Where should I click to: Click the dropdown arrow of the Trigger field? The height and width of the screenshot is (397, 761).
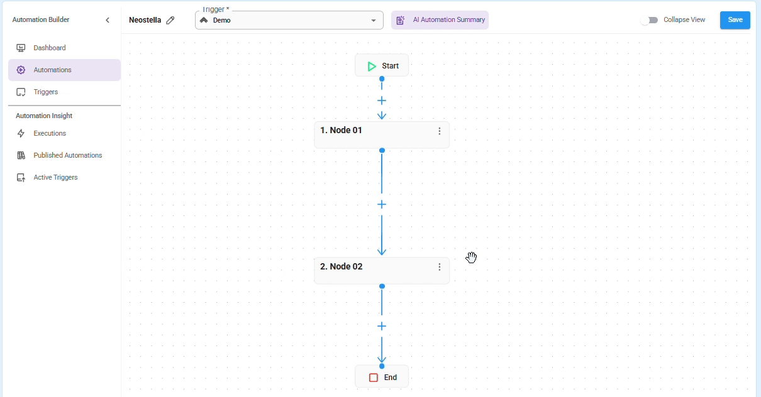click(374, 21)
